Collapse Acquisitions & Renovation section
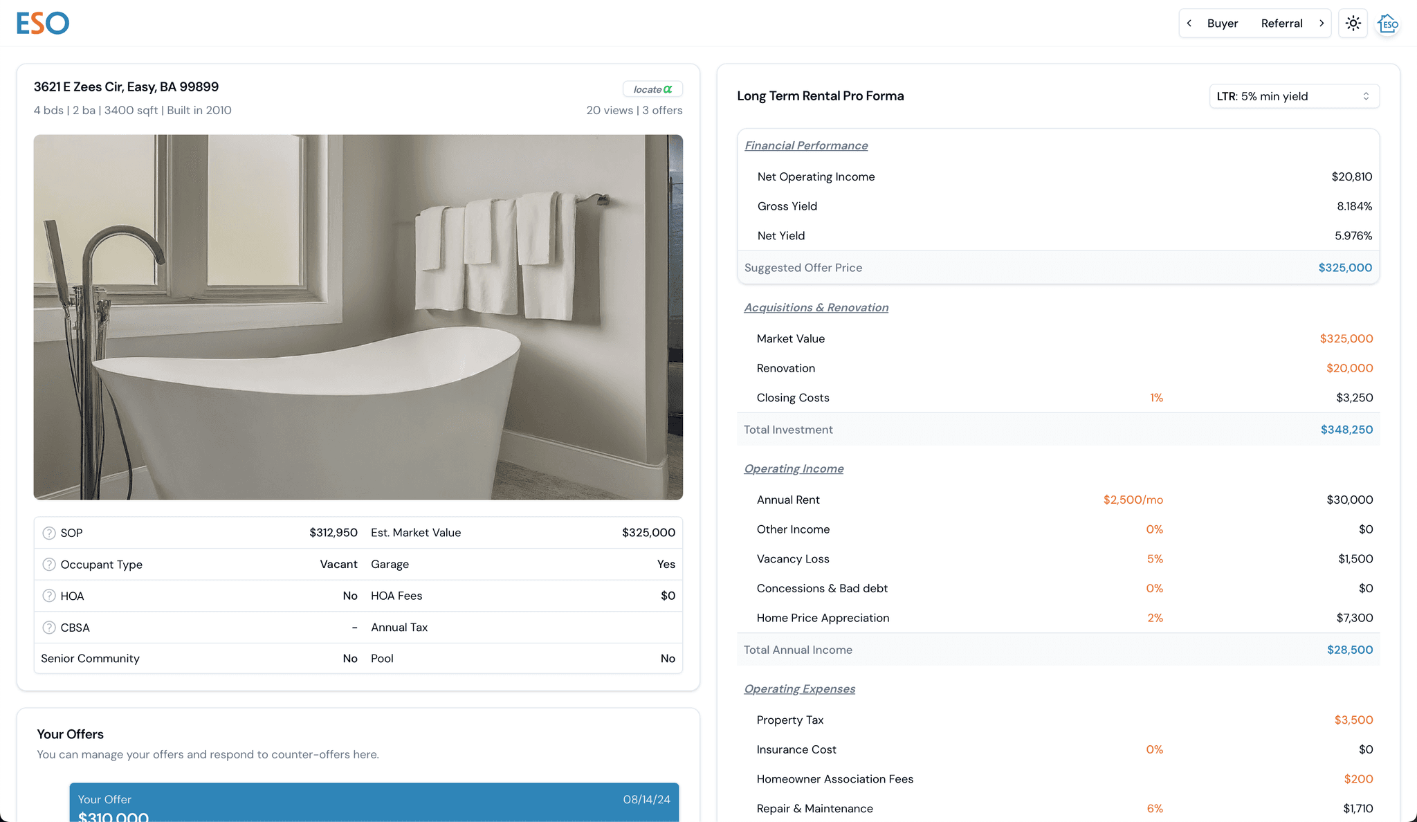The image size is (1417, 822). click(x=816, y=307)
